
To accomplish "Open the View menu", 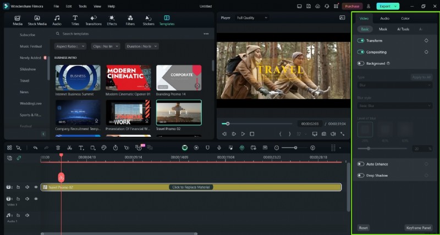I will (x=97, y=6).
